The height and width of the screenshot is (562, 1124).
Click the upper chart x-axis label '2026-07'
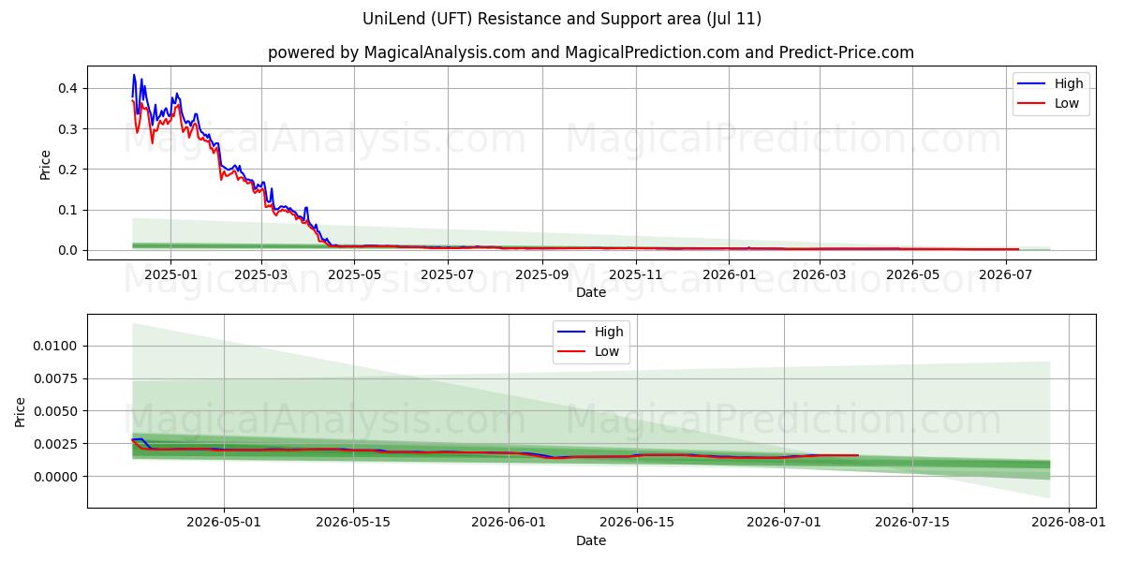point(1007,274)
